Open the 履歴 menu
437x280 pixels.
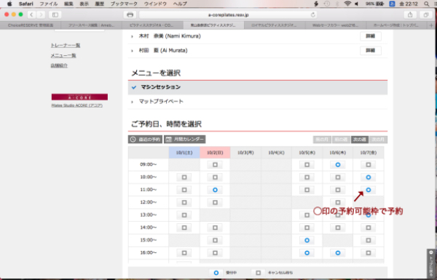coord(100,4)
